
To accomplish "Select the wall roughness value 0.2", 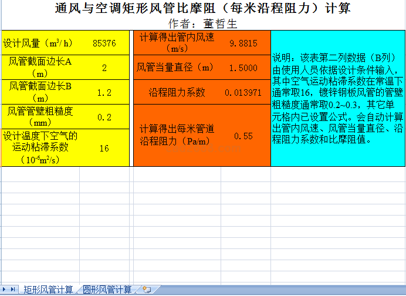I will coord(104,117).
